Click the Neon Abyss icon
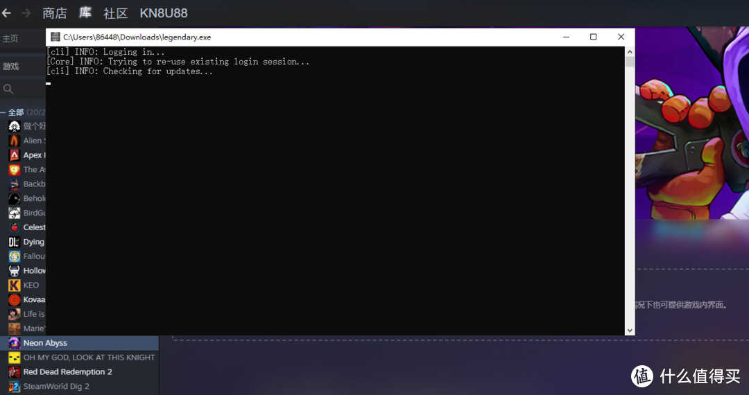Screen dimensions: 749x395 tap(15, 343)
